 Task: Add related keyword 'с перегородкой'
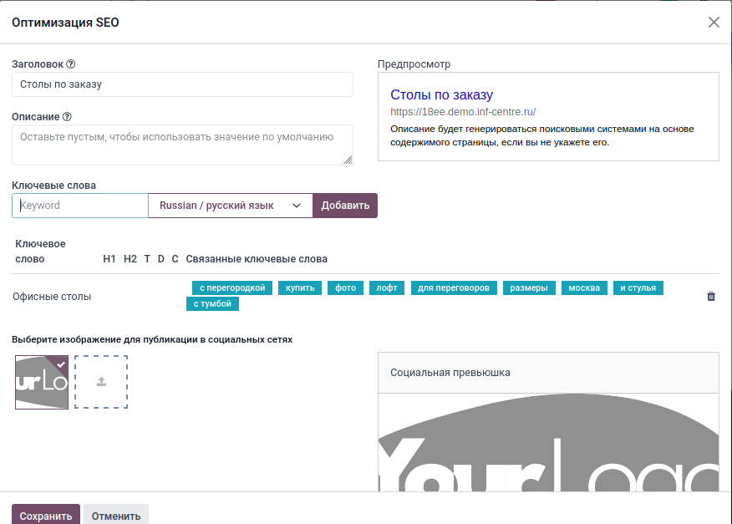click(232, 287)
